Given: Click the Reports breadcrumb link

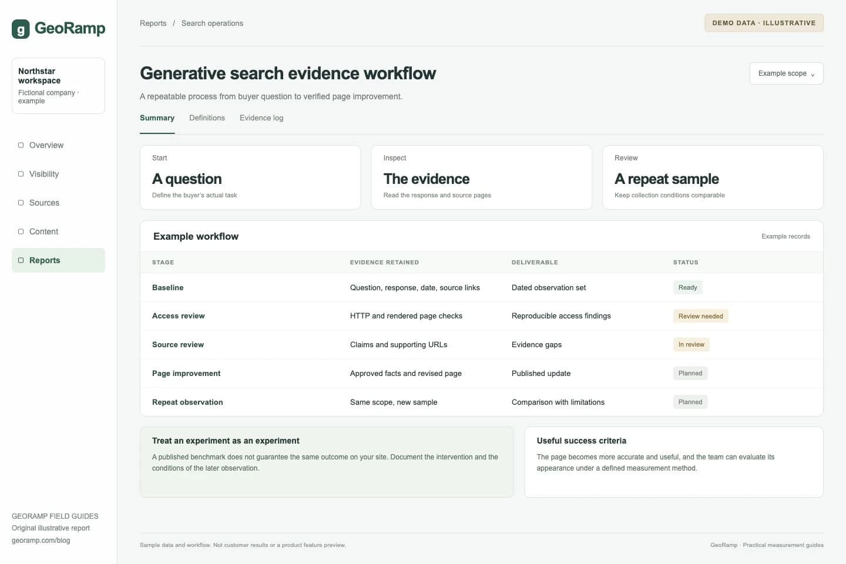Looking at the screenshot, I should (x=153, y=23).
